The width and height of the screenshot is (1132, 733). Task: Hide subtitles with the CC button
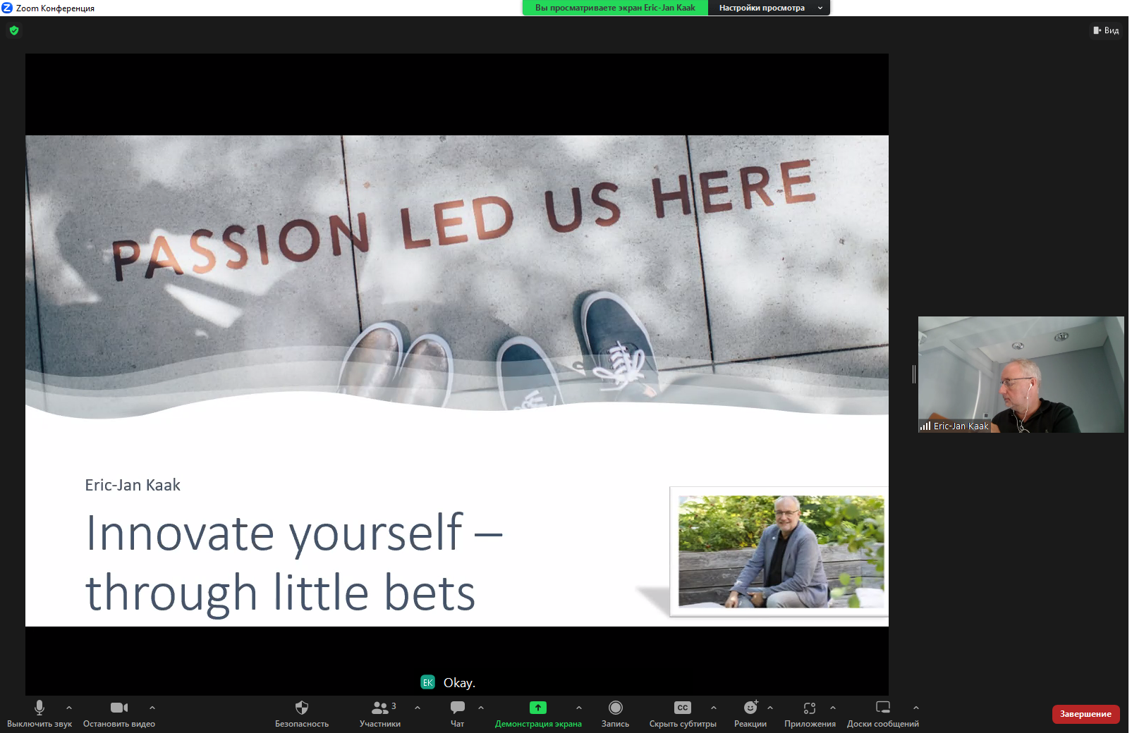682,708
